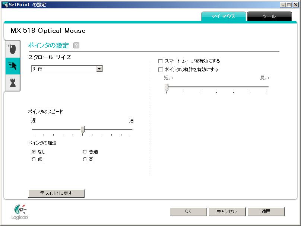Click the SetPoint title bar icon
This screenshot has height=226, width=301.
click(5, 5)
